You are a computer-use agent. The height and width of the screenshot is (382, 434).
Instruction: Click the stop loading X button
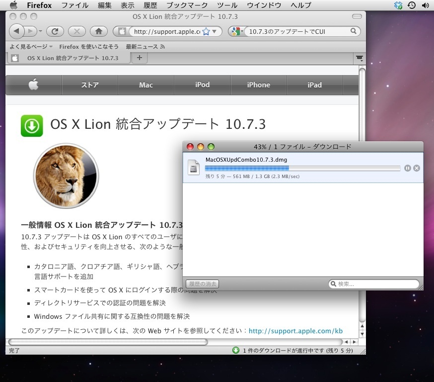(76, 31)
